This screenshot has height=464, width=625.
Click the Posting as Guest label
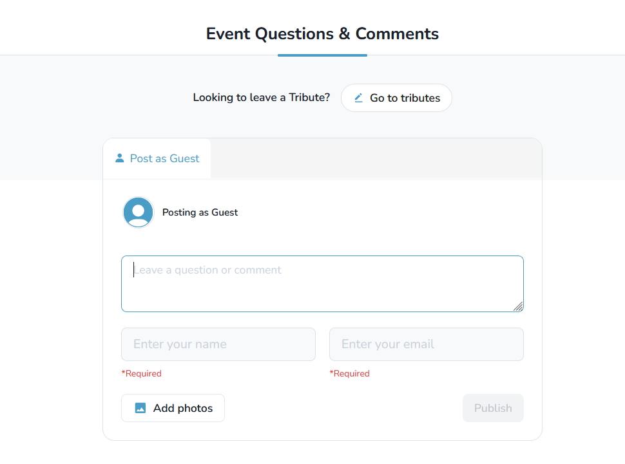(x=200, y=212)
